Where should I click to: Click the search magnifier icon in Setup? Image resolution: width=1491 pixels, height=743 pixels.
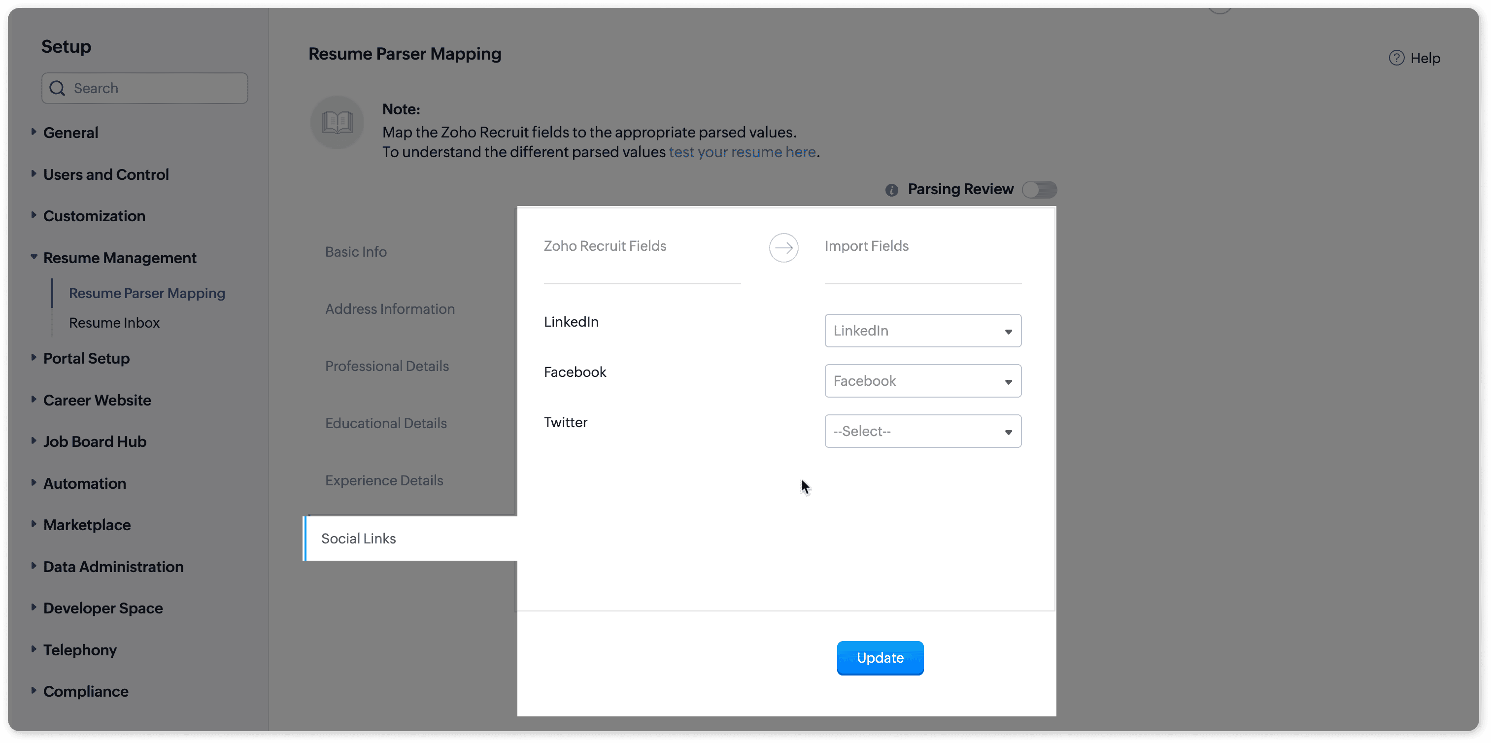pyautogui.click(x=57, y=88)
